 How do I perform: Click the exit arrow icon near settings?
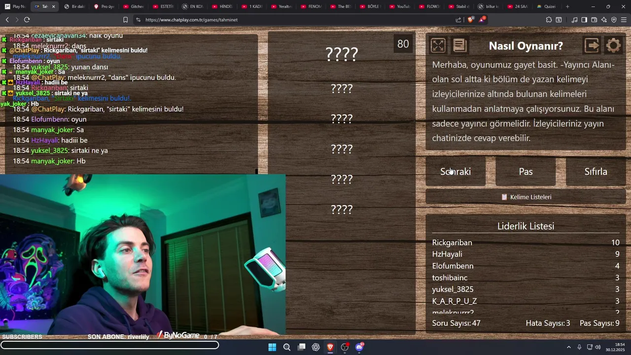click(592, 45)
